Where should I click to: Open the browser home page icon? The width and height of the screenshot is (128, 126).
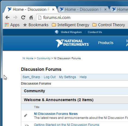pyautogui.click(x=31, y=18)
